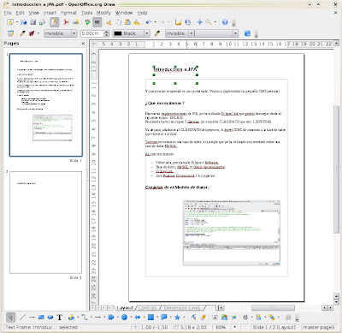Click the Document as E-mail icon
The height and width of the screenshot is (333, 342).
tap(42, 22)
